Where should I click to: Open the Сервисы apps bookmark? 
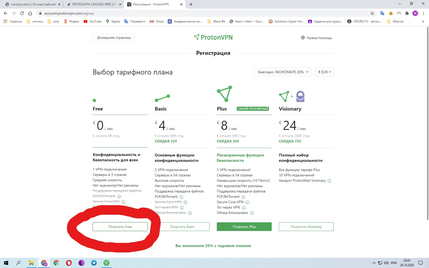[13, 21]
